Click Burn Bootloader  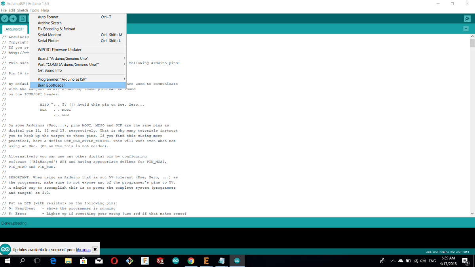click(x=78, y=85)
